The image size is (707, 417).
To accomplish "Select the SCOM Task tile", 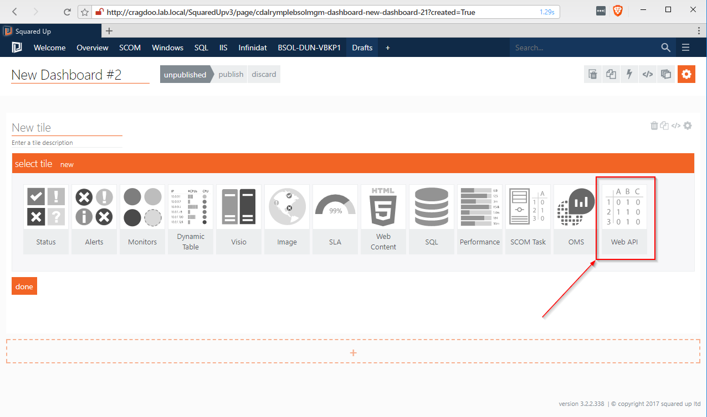I will pyautogui.click(x=528, y=219).
